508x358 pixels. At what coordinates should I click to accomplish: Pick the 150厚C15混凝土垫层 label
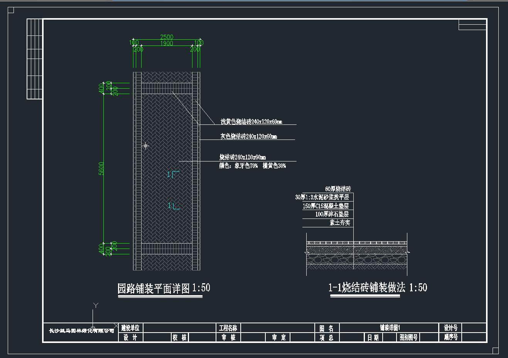pos(326,206)
